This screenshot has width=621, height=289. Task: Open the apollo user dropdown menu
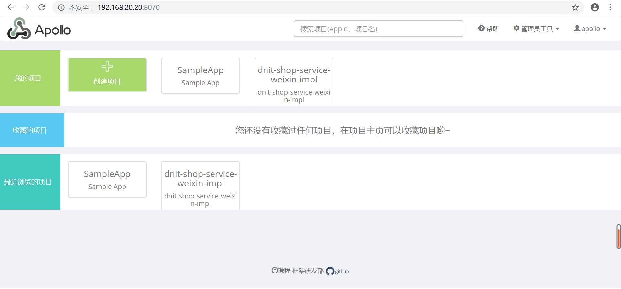590,29
